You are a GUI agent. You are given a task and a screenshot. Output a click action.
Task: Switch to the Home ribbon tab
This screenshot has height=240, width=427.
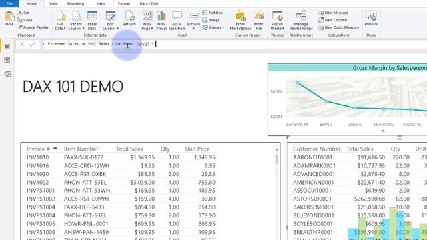pos(31,4)
